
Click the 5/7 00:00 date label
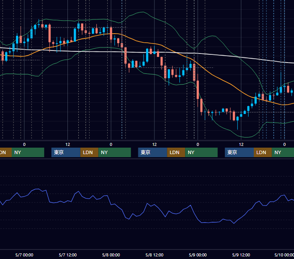point(24,255)
